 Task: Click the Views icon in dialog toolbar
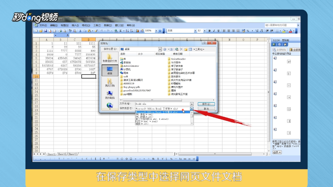[190, 49]
